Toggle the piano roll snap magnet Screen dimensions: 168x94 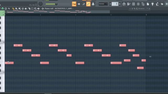point(2,9)
